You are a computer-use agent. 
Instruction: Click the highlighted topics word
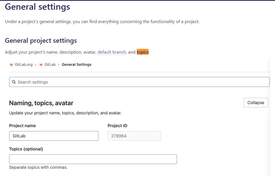143,52
